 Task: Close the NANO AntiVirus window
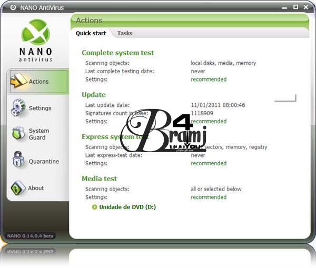click(x=305, y=7)
